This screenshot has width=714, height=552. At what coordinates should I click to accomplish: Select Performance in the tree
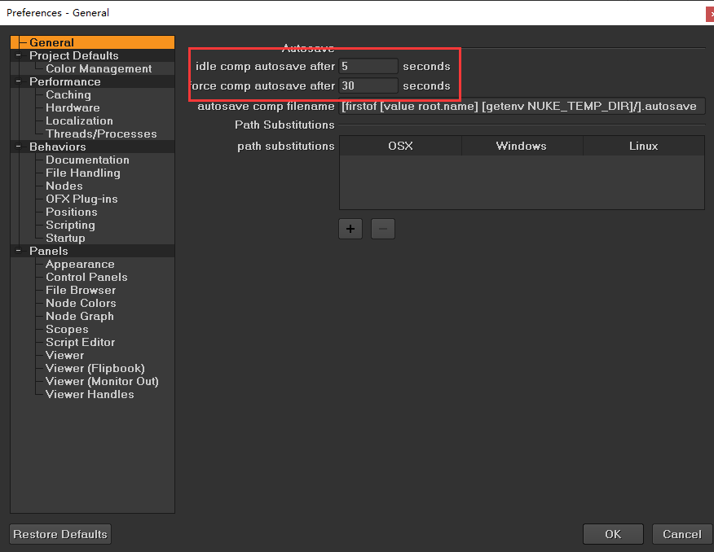pyautogui.click(x=64, y=81)
